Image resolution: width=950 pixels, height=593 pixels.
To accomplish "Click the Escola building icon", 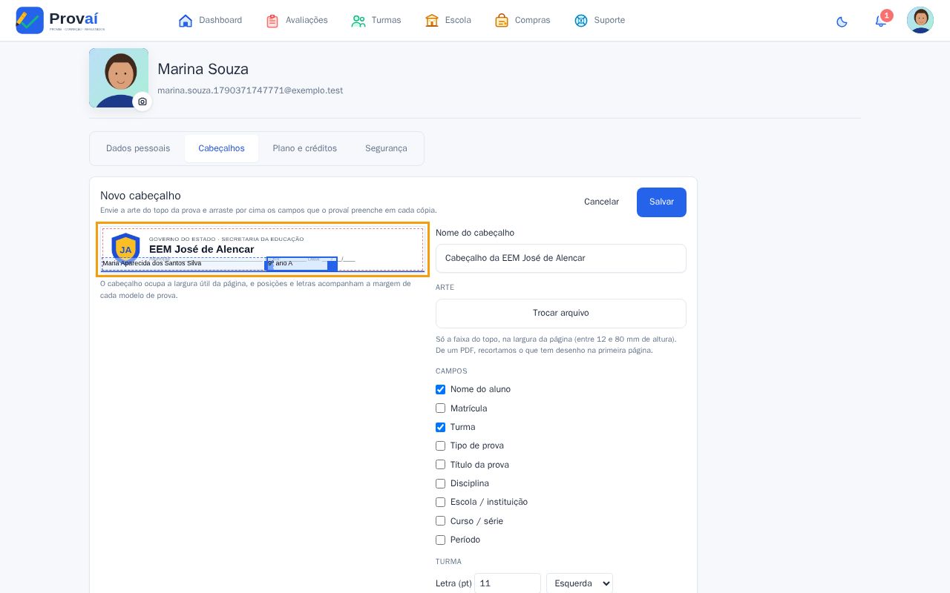I will pyautogui.click(x=432, y=21).
